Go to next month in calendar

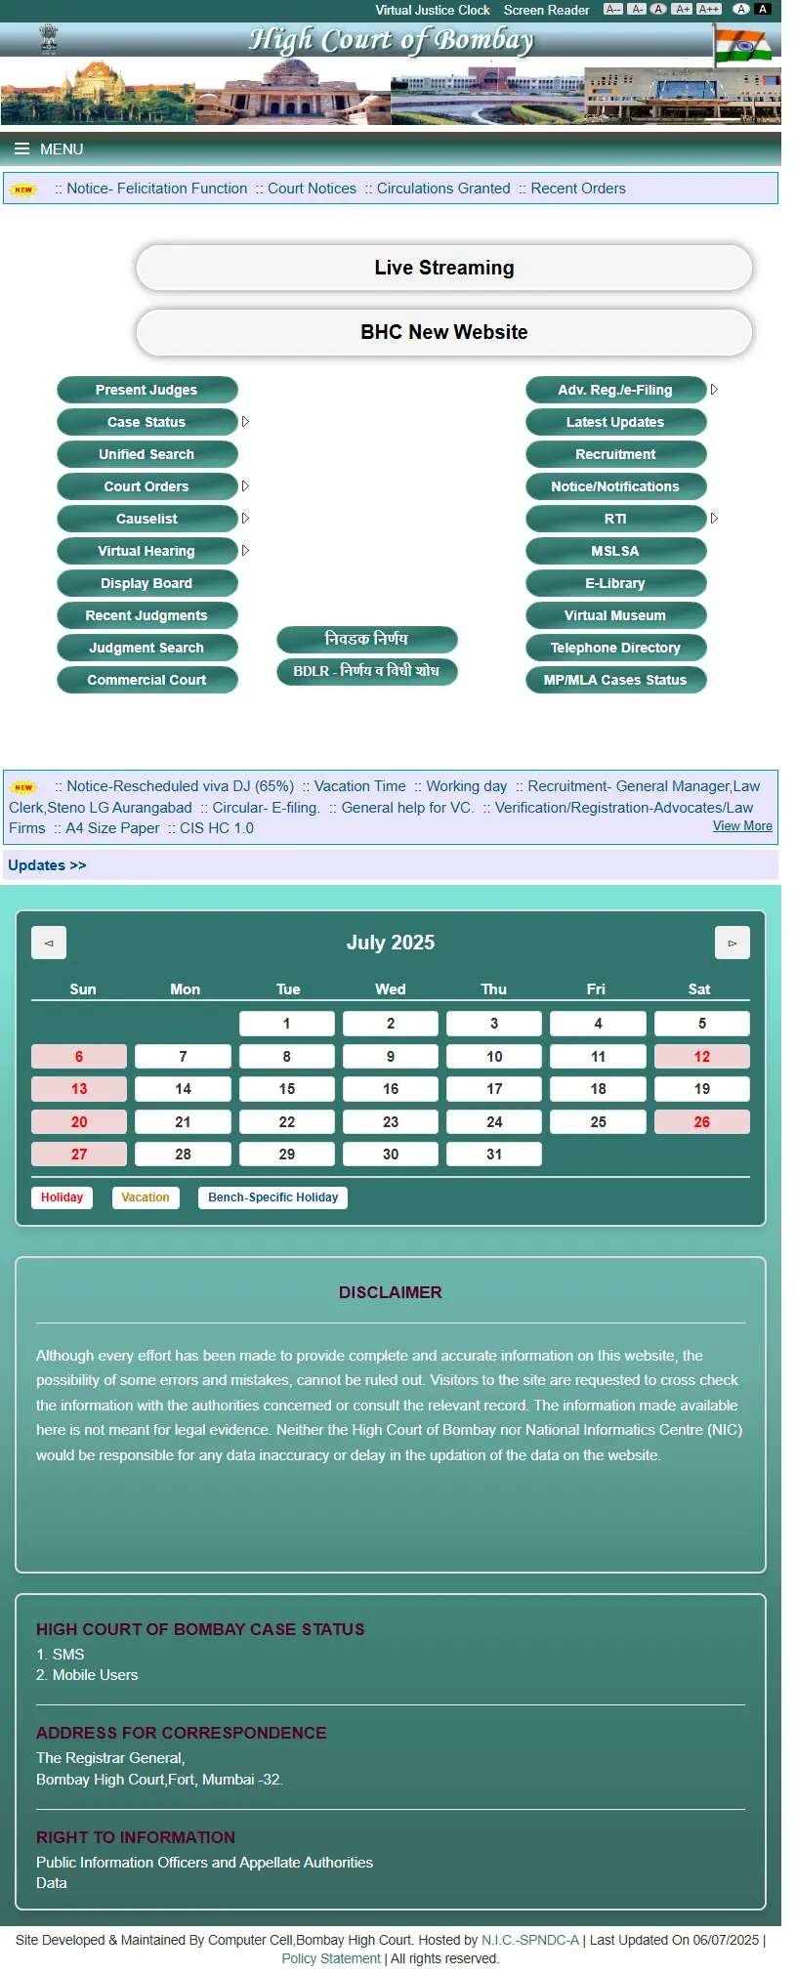[x=733, y=943]
